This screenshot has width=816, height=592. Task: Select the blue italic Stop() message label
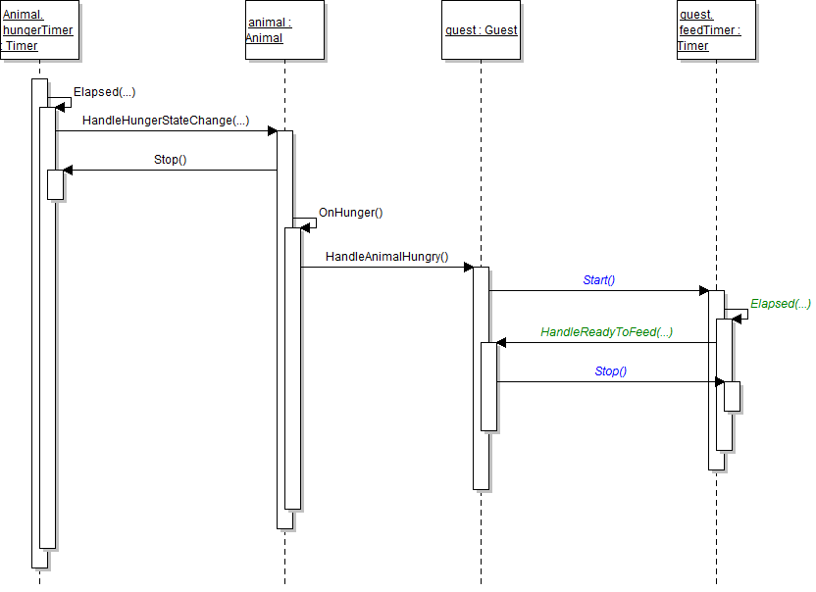(x=610, y=371)
